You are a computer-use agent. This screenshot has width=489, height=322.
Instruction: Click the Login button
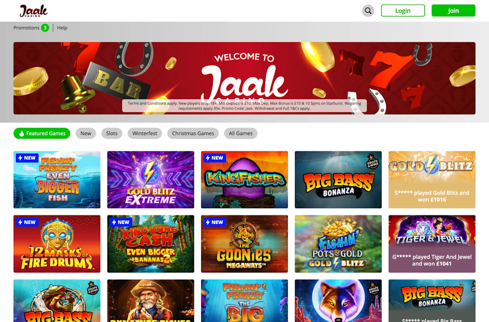tap(403, 10)
